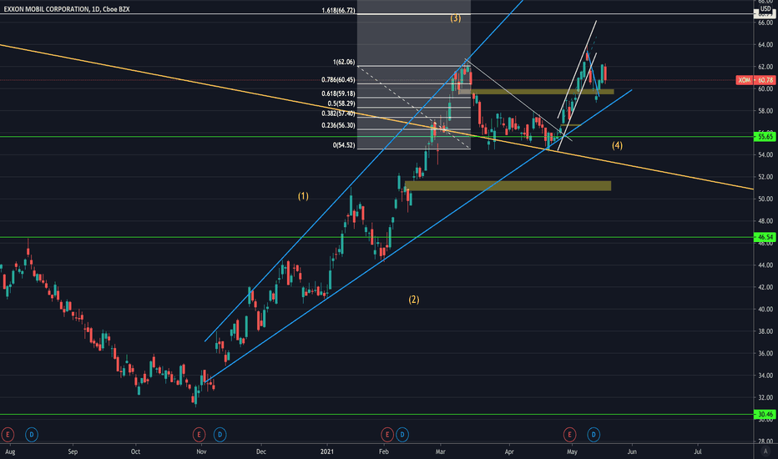778x459 pixels.
Task: Click the Dec label on time axis
Action: 261,451
